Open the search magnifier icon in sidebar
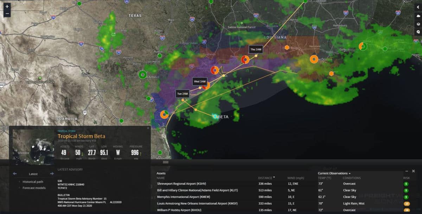This screenshot has height=214, width=422. click(418, 32)
